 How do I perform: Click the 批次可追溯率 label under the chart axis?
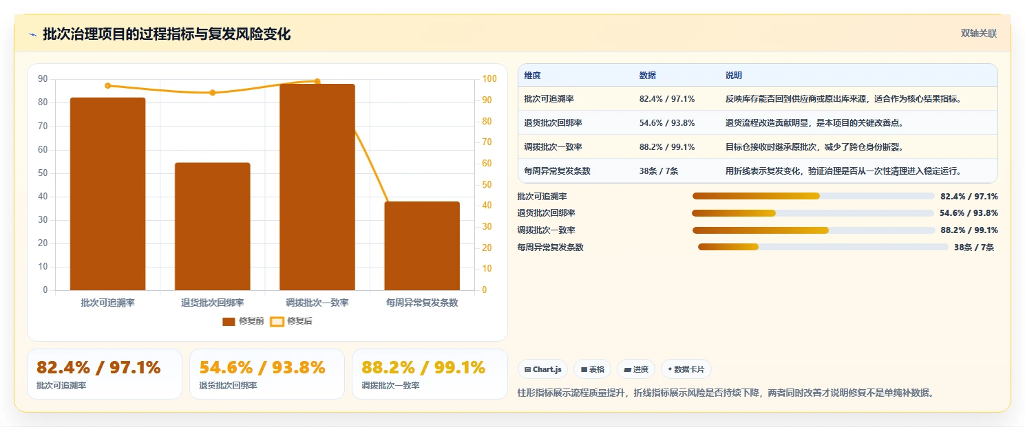[108, 303]
